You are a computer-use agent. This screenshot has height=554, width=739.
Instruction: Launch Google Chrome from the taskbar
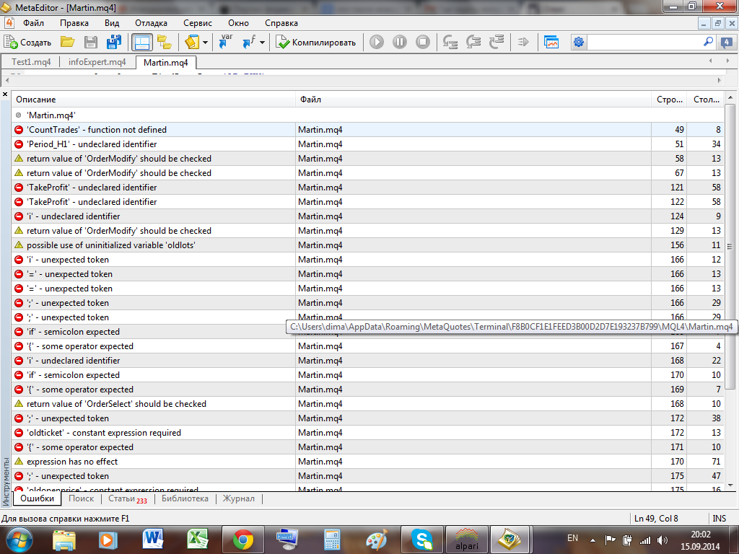coord(243,540)
